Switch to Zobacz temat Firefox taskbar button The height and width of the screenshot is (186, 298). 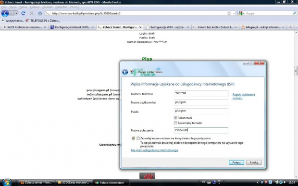pos(37,182)
